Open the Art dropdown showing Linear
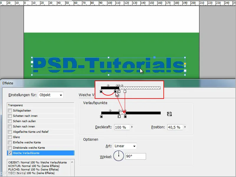236x177 pixels. (125, 146)
